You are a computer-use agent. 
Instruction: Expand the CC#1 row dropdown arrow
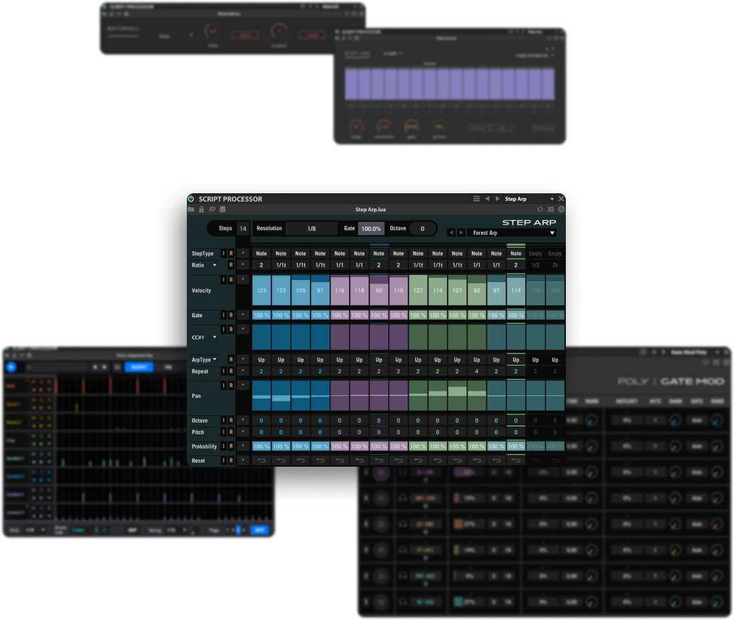pos(215,338)
